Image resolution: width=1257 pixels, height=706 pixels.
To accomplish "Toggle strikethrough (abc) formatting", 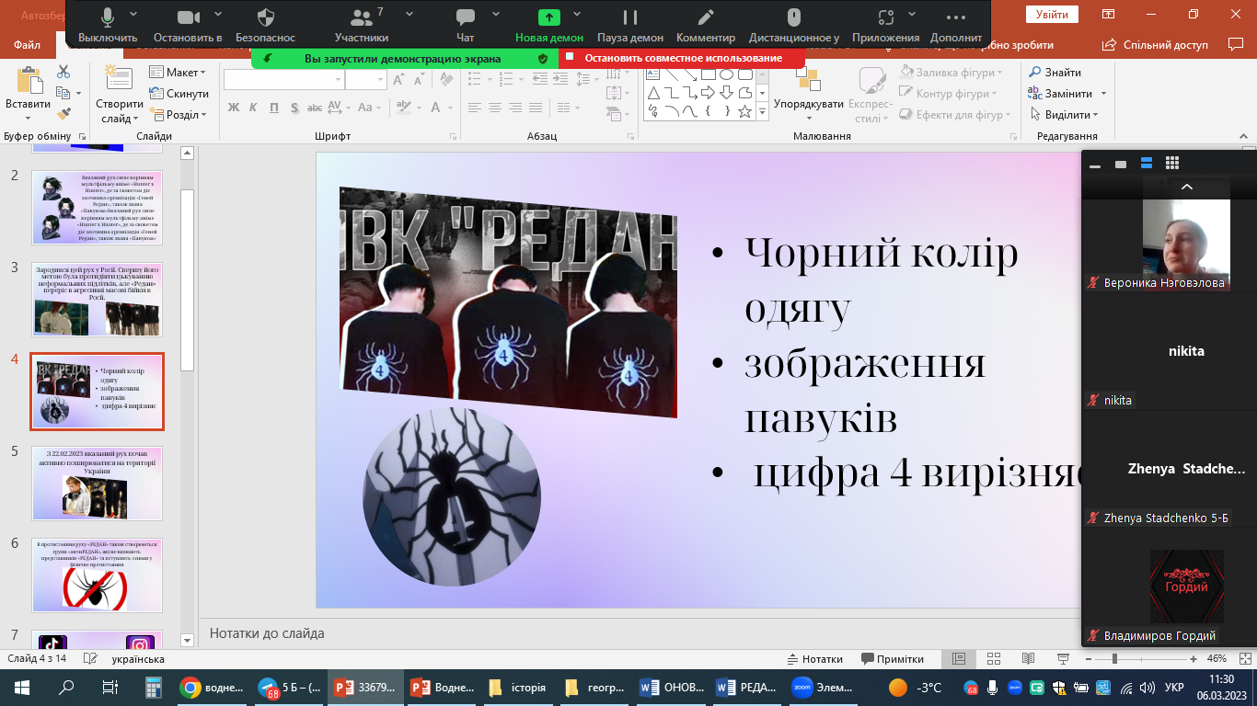I will [x=315, y=108].
